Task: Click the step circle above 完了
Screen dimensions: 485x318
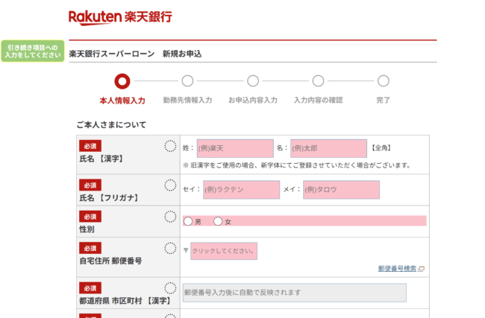Action: coord(383,81)
